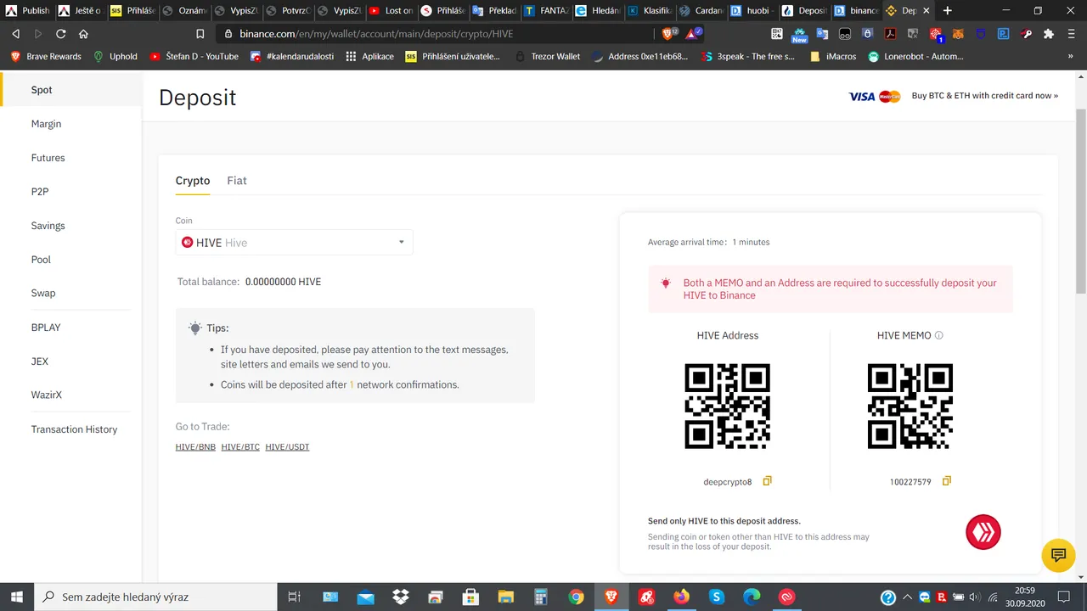Open Microsoft Edge from the taskbar
Viewport: 1087px width, 611px height.
(x=752, y=597)
